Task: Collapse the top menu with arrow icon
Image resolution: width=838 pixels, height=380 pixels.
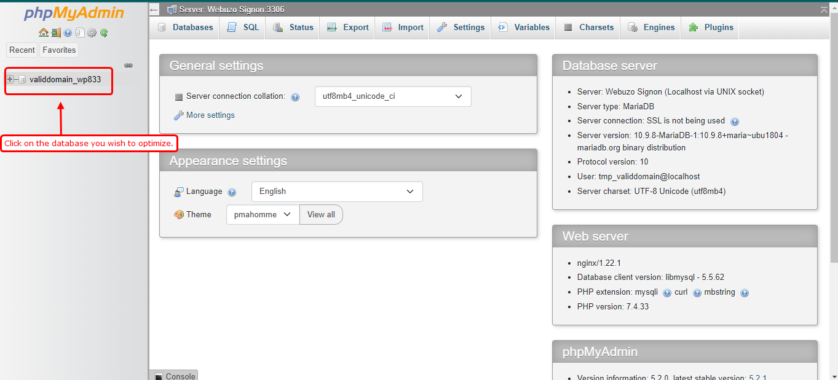Action: 824,10
